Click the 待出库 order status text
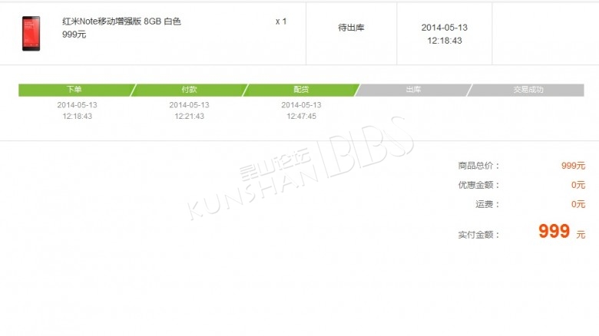The height and width of the screenshot is (336, 599). (351, 28)
